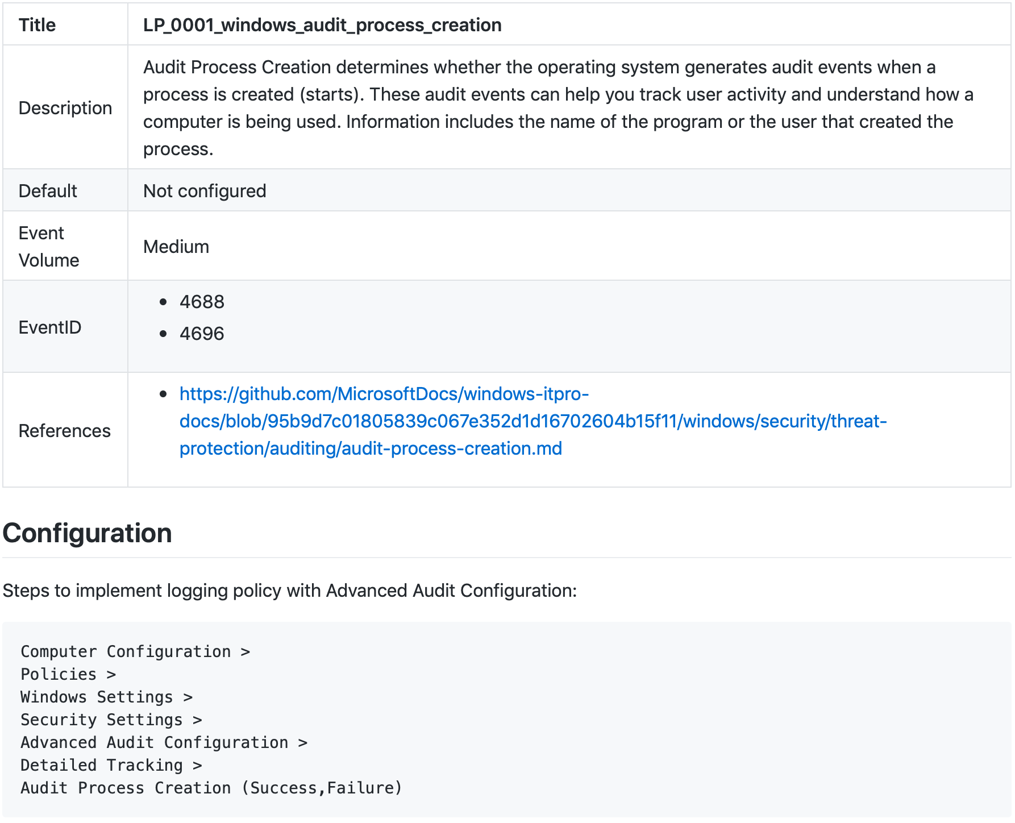Viewport: 1015px width, 823px height.
Task: Click the References row label
Action: tap(65, 431)
